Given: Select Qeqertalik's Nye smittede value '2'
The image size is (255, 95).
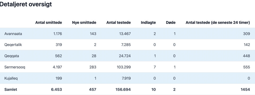Looking at the screenshot, I should [x=95, y=45].
